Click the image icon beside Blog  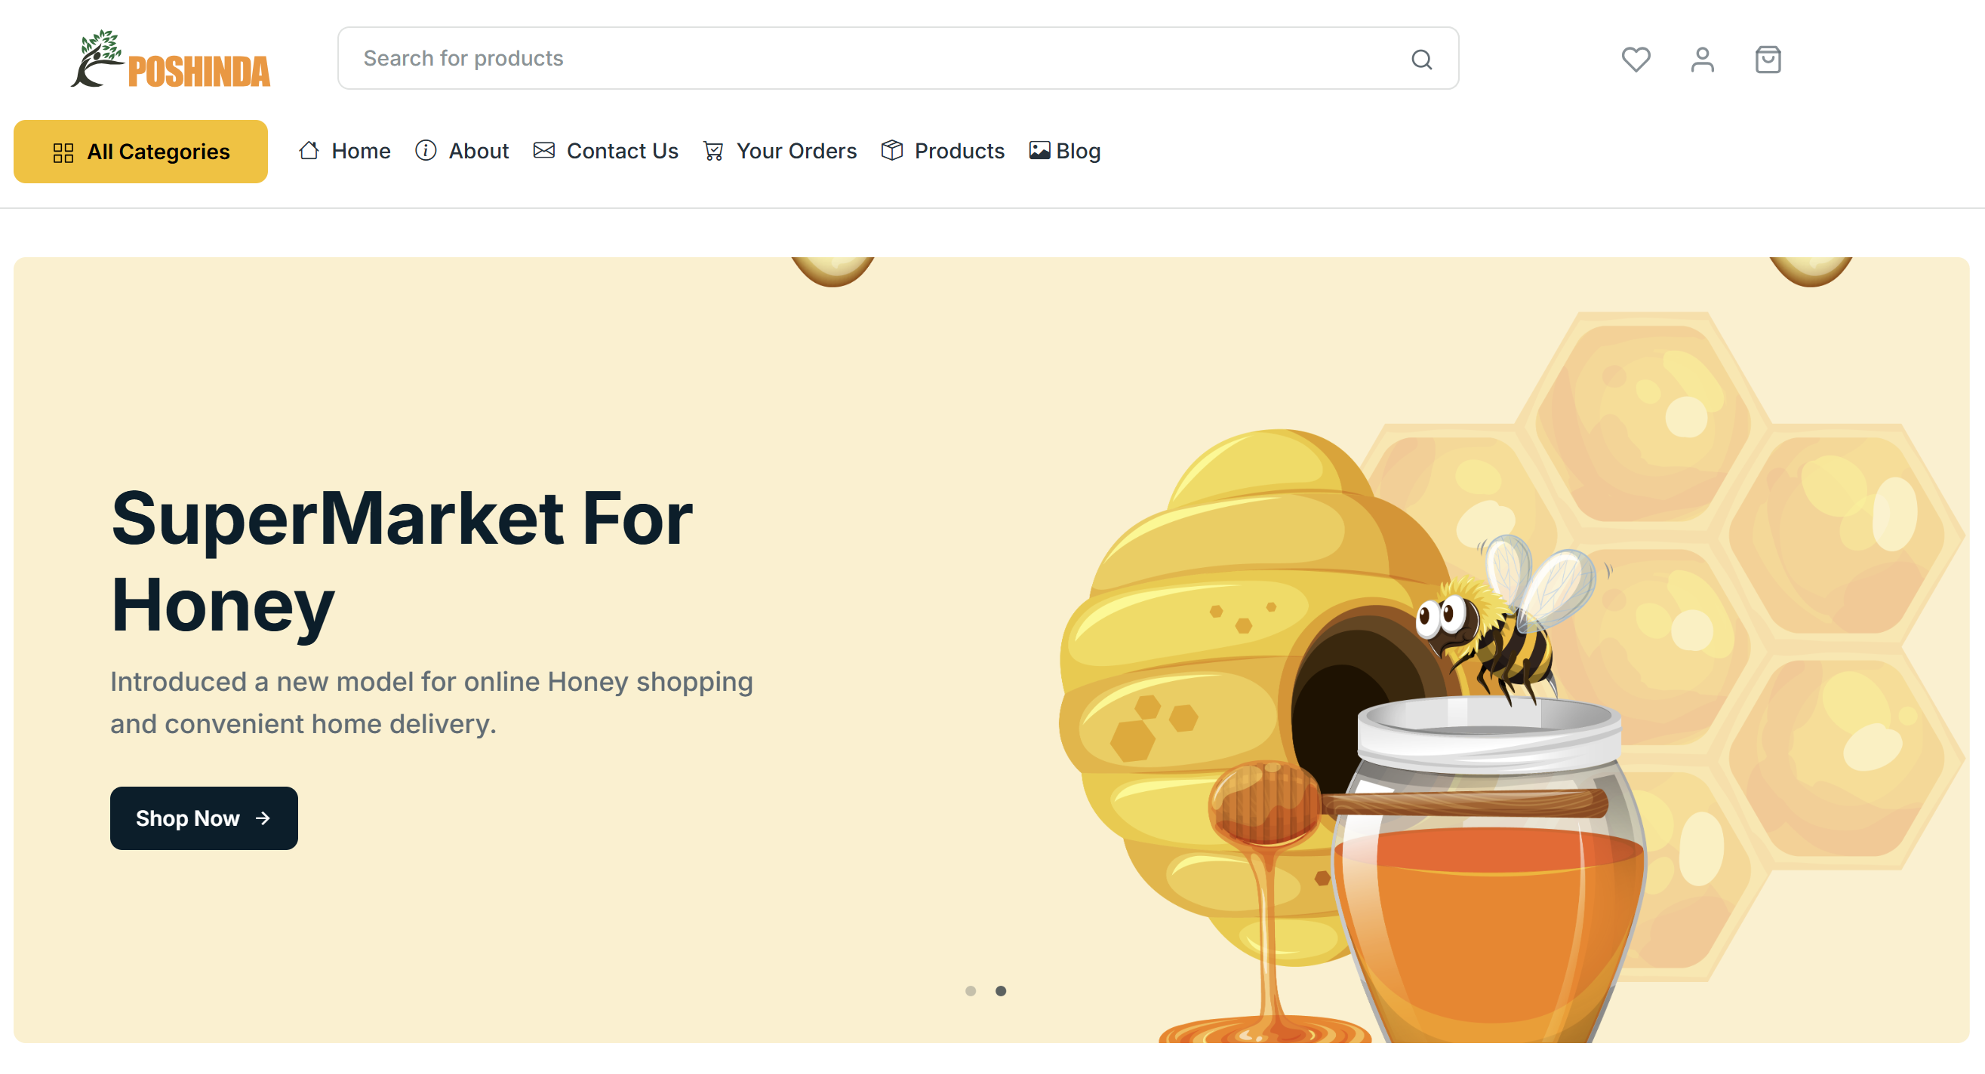1039,151
